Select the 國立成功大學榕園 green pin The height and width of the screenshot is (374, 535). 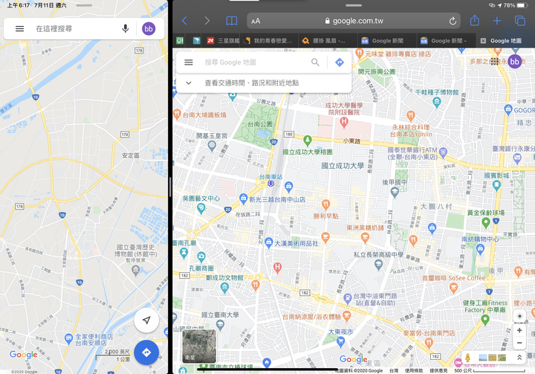click(308, 140)
